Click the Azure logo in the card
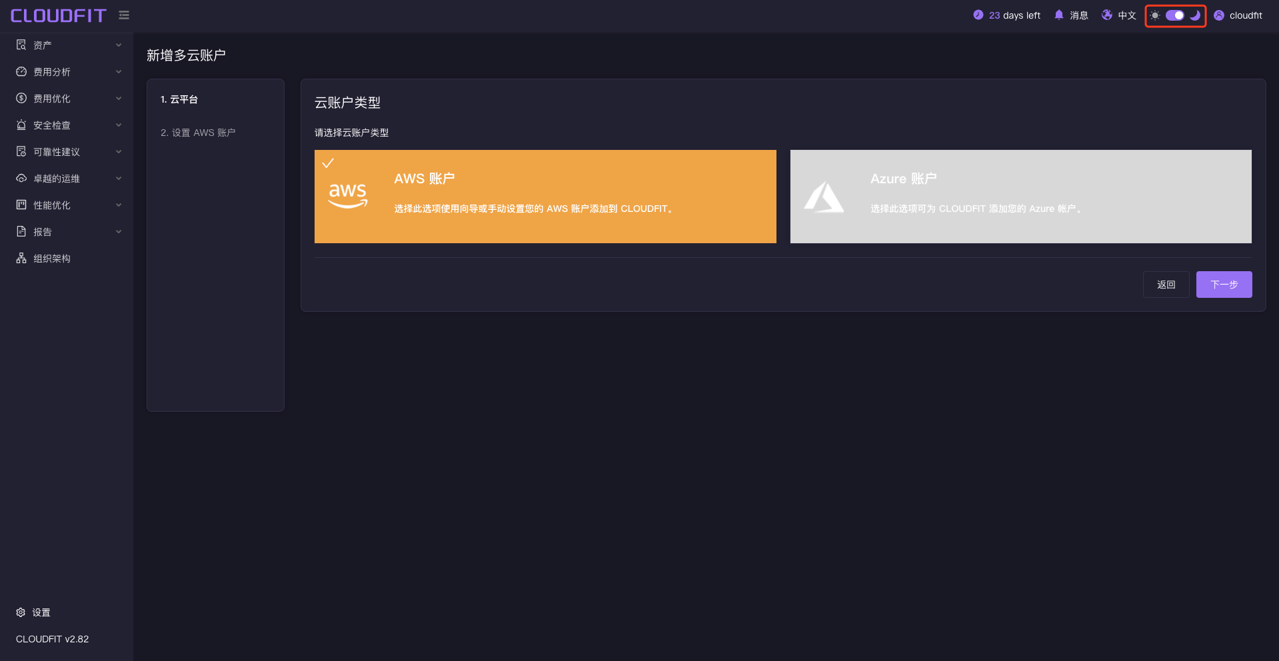This screenshot has height=661, width=1279. (x=824, y=197)
